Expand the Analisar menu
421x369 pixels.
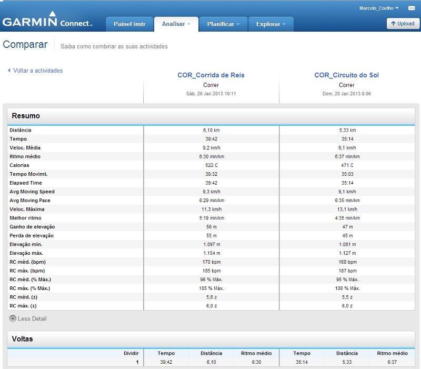click(176, 24)
